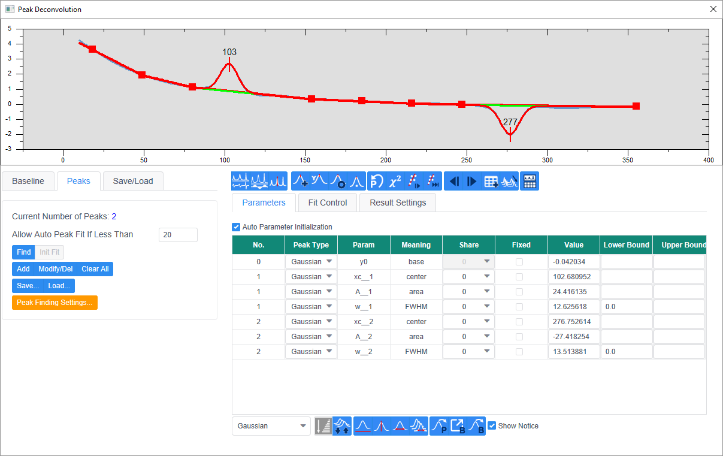The width and height of the screenshot is (723, 456).
Task: Click the chi-square icon
Action: 395,182
